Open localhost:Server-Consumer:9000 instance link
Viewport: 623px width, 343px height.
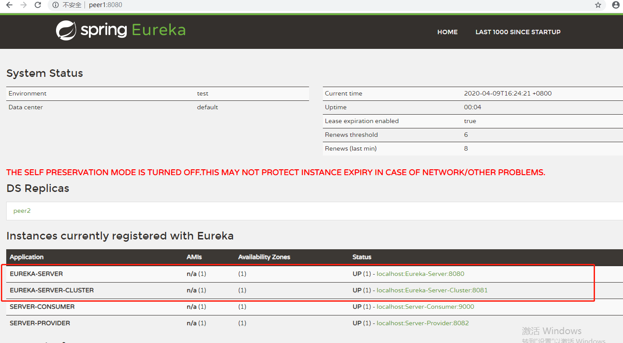point(425,307)
